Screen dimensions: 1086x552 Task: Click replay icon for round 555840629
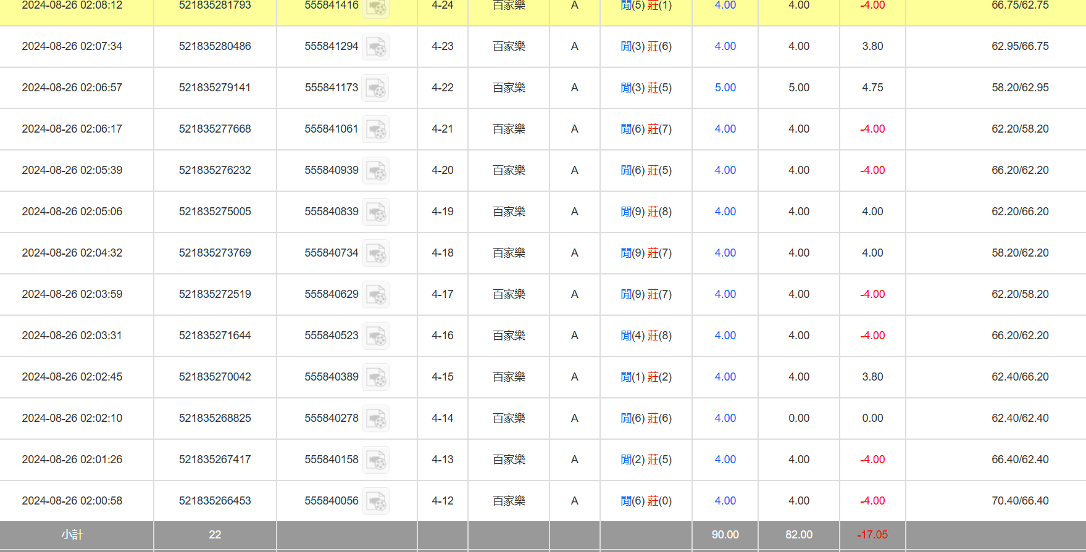pos(375,295)
